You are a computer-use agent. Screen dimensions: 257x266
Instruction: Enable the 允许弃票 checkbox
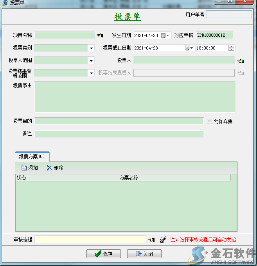coord(210,121)
